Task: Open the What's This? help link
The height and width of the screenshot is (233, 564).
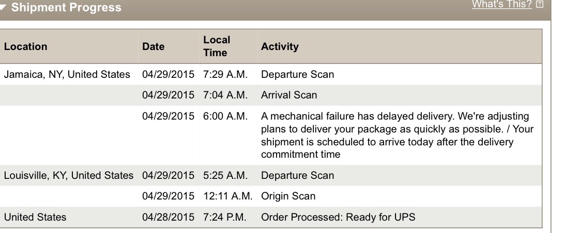Action: [502, 4]
